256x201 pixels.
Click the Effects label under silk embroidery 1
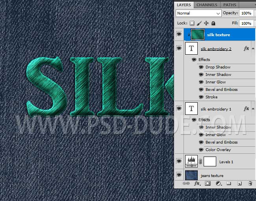click(x=204, y=120)
